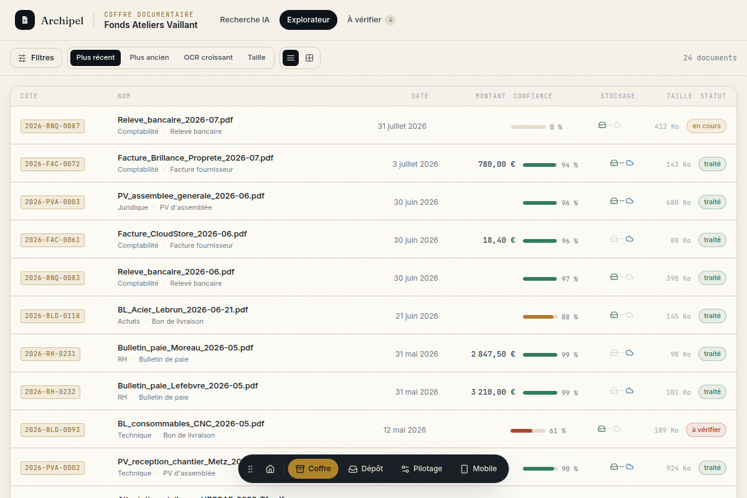Open the Filtres panel

(x=36, y=58)
